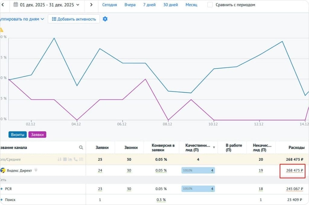Viewport: 309px width, 205px height.
Task: Open the date range dropdown
Action: pyautogui.click(x=46, y=5)
